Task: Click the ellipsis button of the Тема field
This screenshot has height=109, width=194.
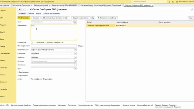Action: 71,22
